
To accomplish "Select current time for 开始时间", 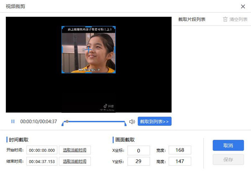I will point(75,150).
